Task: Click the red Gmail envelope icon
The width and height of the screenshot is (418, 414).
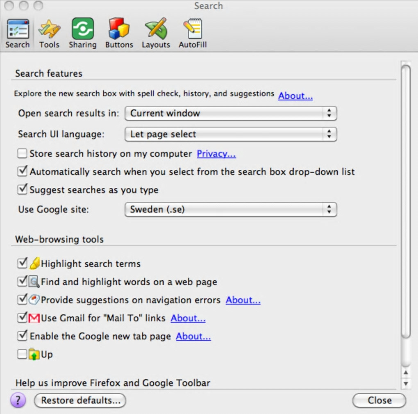Action: point(34,318)
